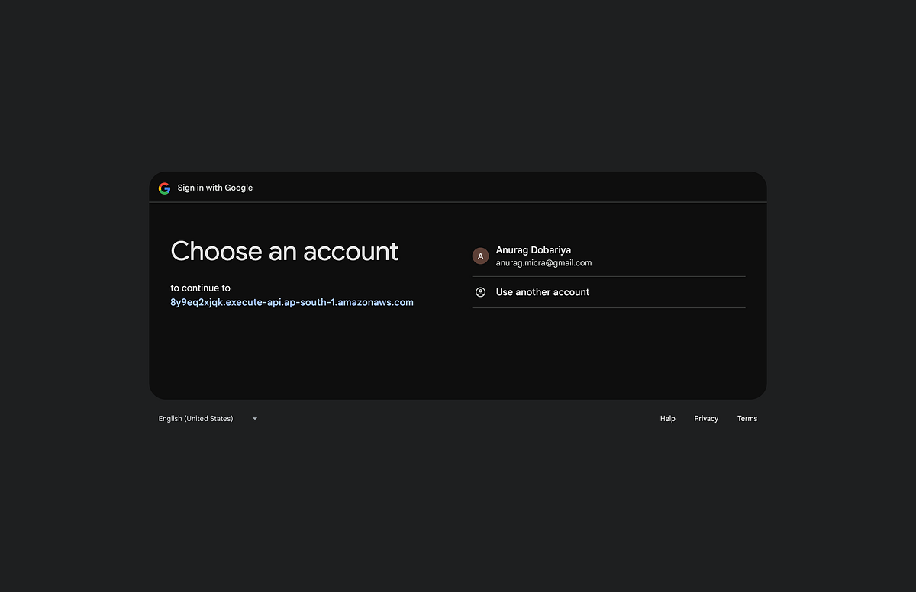Open the 8y9eq2xjqk.execute-api.ap-south-1.amazonaws.com link
Image resolution: width=916 pixels, height=592 pixels.
click(x=292, y=301)
